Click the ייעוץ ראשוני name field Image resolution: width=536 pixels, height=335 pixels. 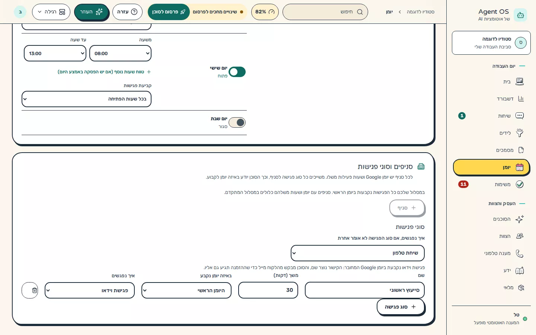coord(365,290)
